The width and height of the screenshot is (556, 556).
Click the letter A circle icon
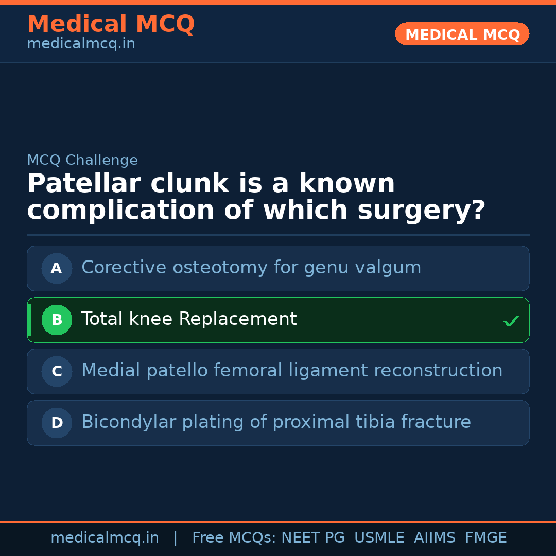click(x=57, y=268)
